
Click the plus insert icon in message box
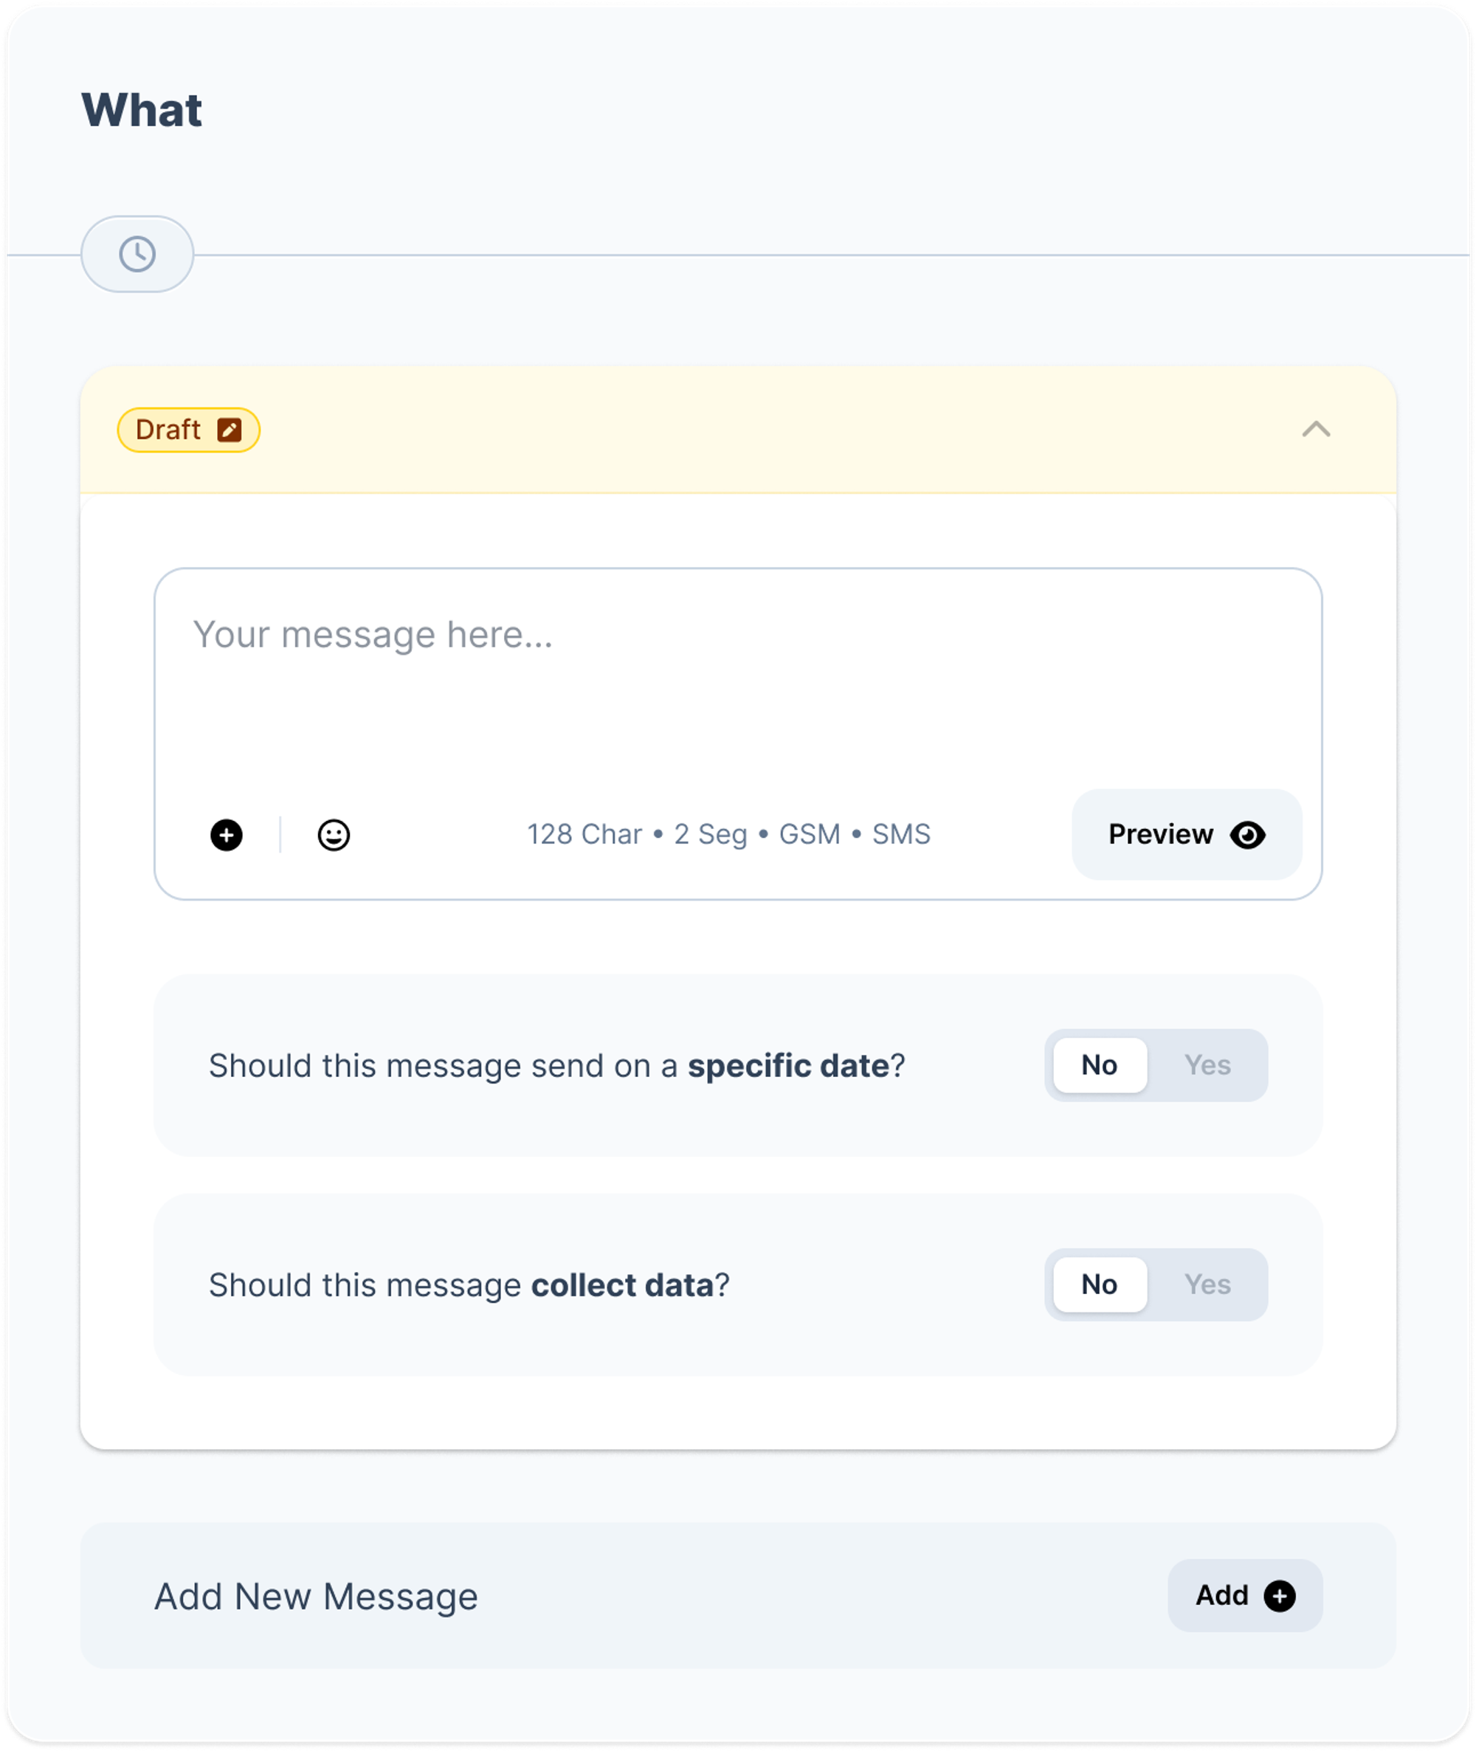coord(226,834)
